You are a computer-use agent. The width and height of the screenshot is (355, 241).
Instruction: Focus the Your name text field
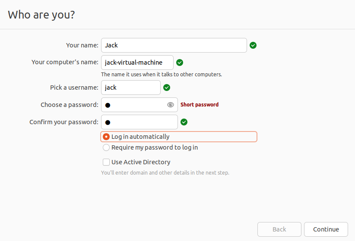[x=174, y=45]
